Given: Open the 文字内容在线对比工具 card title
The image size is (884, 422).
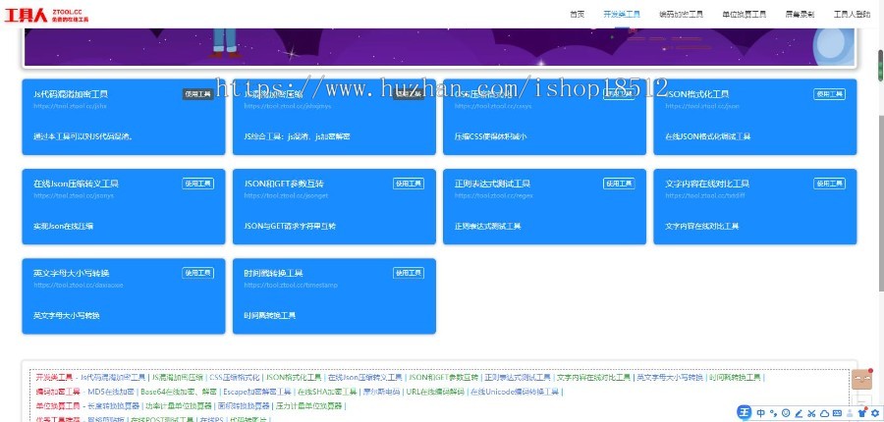Looking at the screenshot, I should tap(707, 184).
